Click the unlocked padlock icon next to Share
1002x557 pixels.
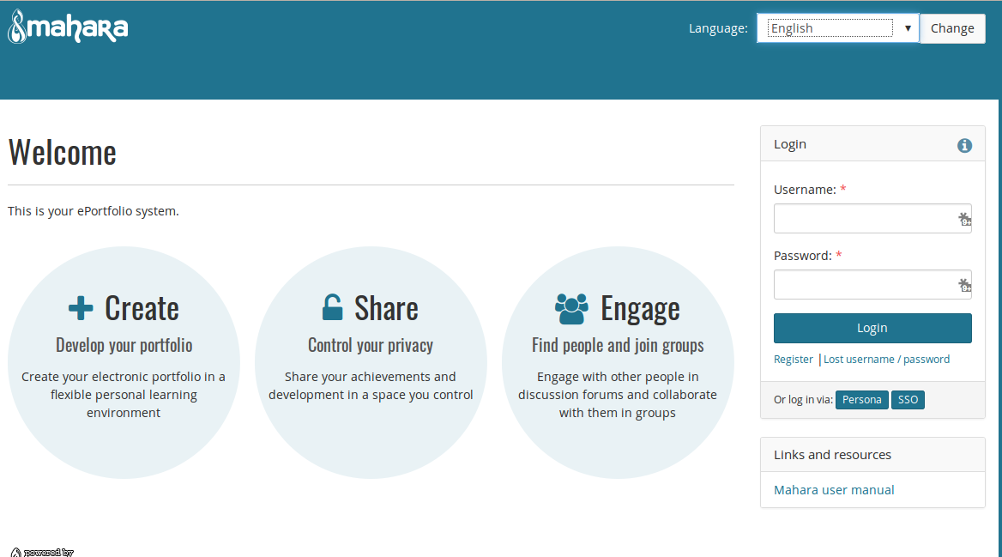click(x=332, y=307)
